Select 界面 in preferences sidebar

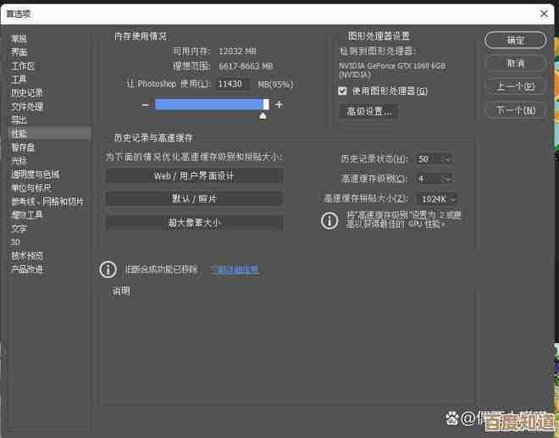tap(19, 52)
